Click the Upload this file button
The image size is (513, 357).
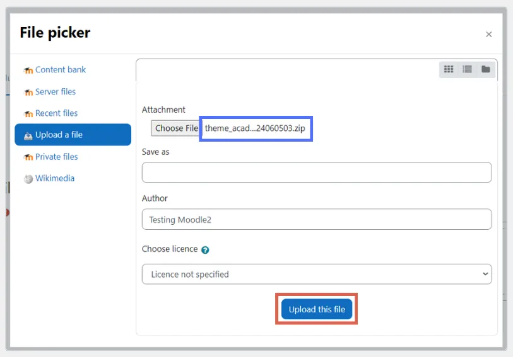point(317,309)
